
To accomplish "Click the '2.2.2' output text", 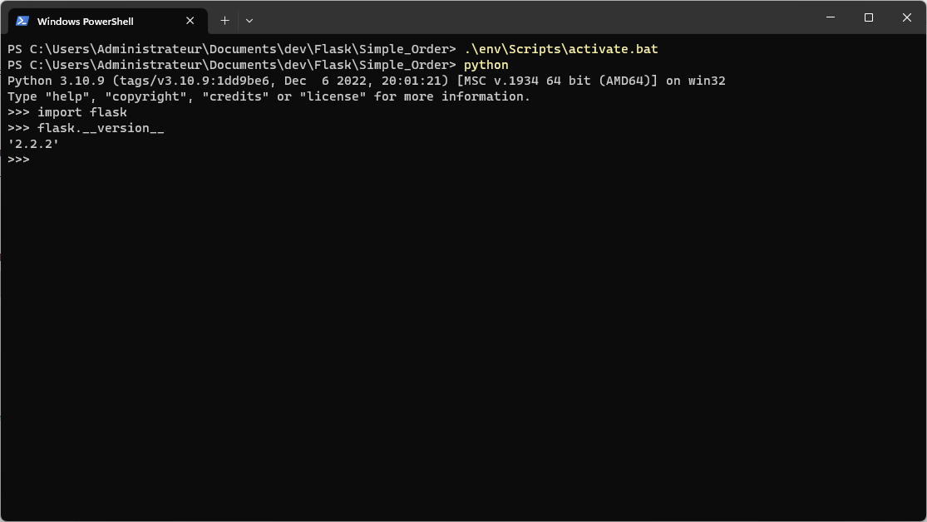I will (33, 144).
